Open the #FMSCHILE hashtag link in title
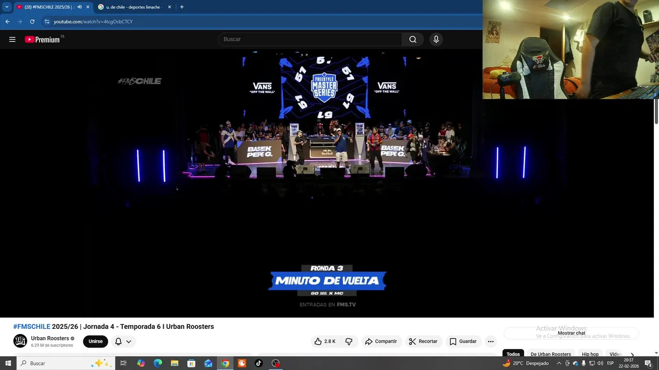 (x=32, y=327)
